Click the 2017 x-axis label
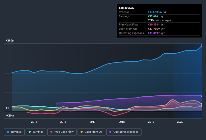The image size is (206, 140). 93,122
